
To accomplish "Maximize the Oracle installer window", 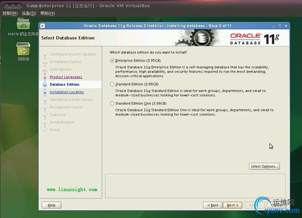I will (280, 26).
